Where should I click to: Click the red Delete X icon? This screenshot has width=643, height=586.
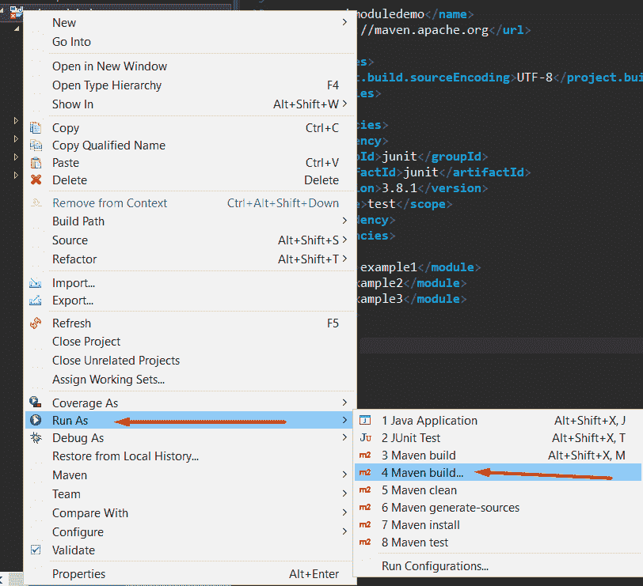pyautogui.click(x=36, y=180)
